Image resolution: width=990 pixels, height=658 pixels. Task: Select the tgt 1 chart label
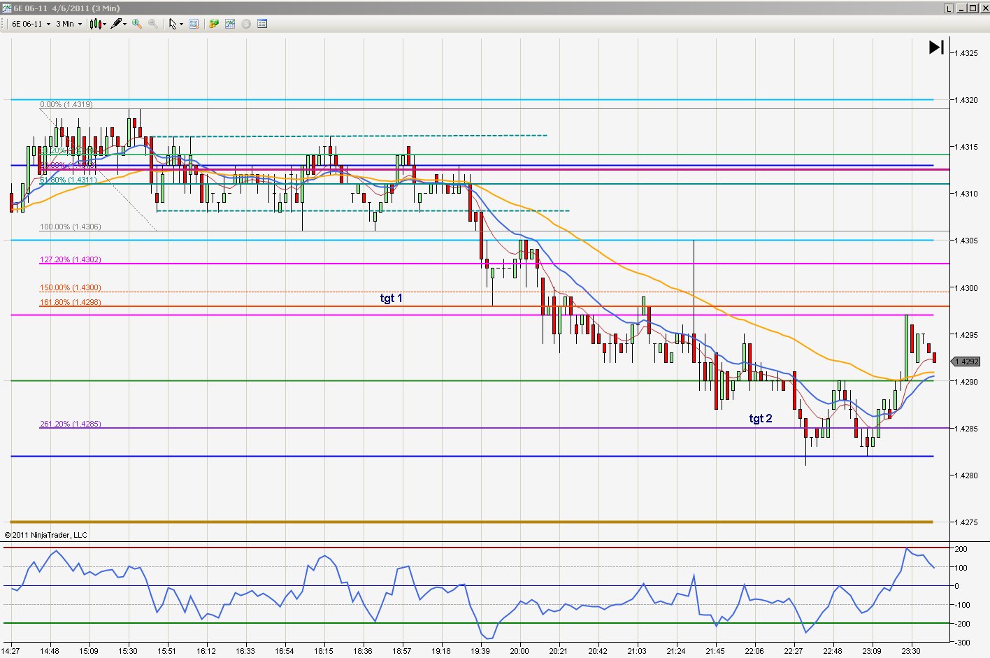(391, 298)
